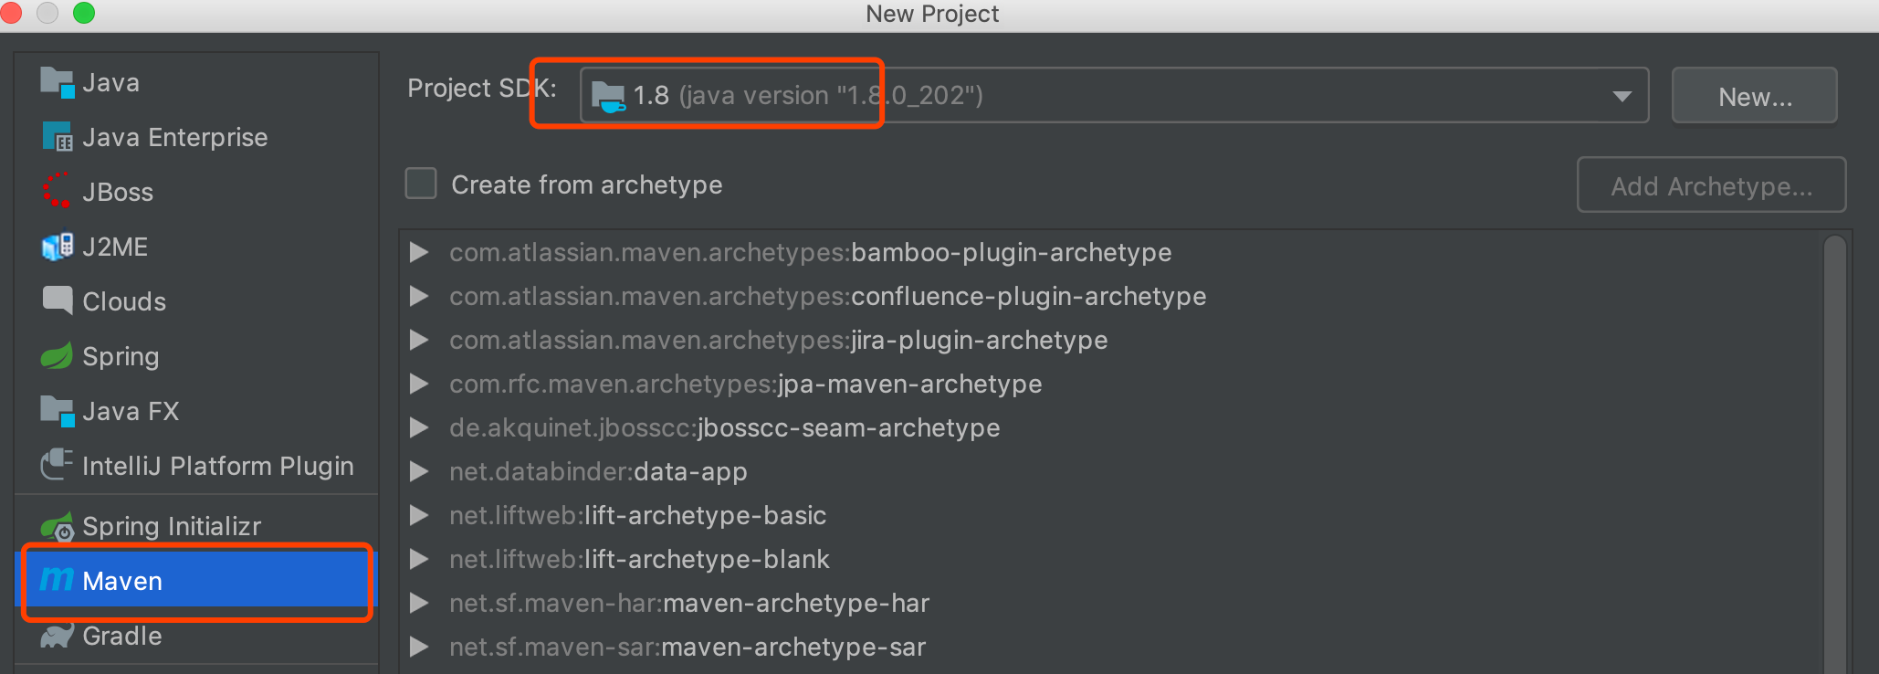The width and height of the screenshot is (1879, 674).
Task: Select the lift-archetype-blank archetype row
Action: tap(706, 559)
